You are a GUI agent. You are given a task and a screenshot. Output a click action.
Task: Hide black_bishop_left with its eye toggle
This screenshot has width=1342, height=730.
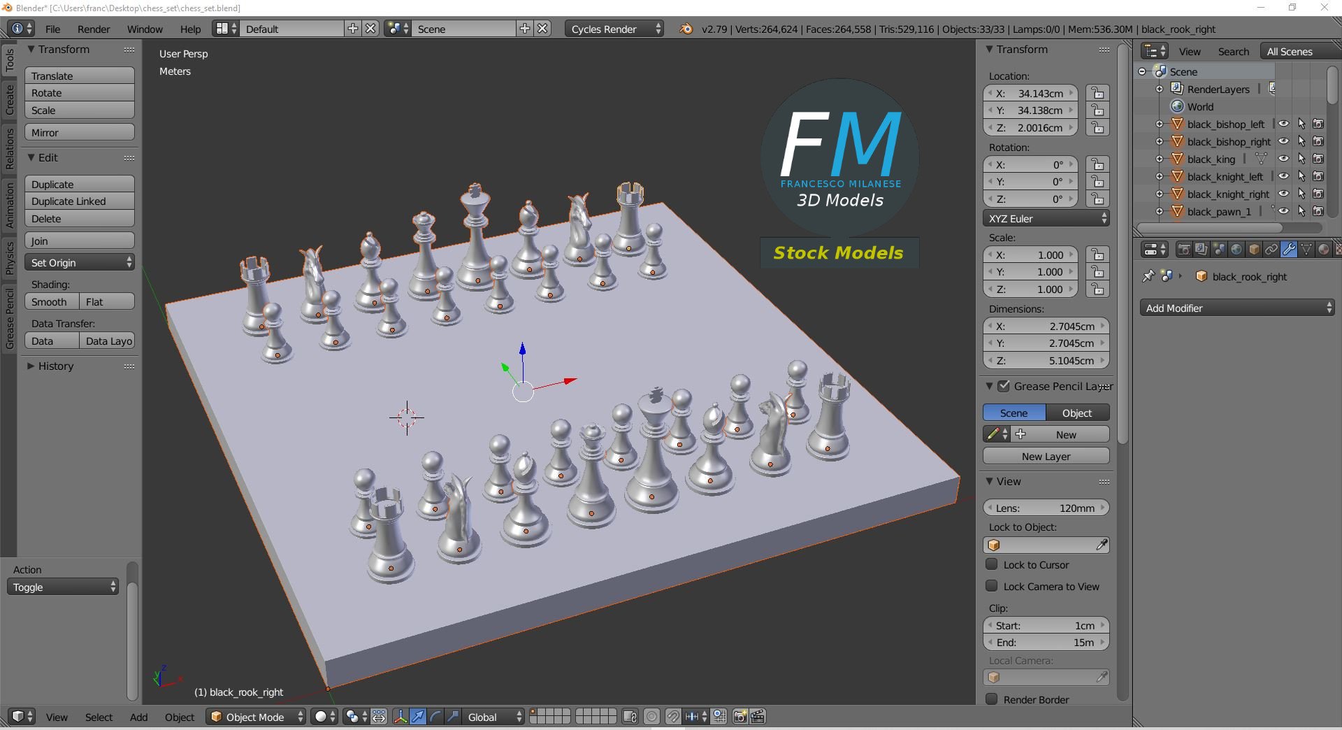point(1285,124)
